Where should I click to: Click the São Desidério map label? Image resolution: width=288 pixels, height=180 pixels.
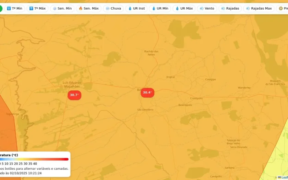[145, 110]
